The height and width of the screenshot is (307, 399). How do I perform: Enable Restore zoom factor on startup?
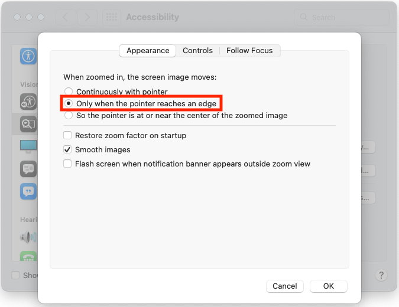[68, 135]
